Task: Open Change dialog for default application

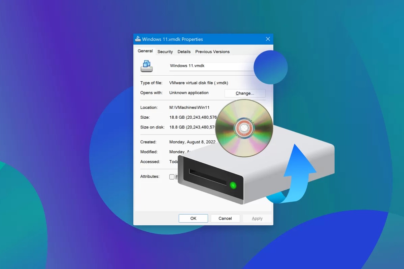Action: 245,93
